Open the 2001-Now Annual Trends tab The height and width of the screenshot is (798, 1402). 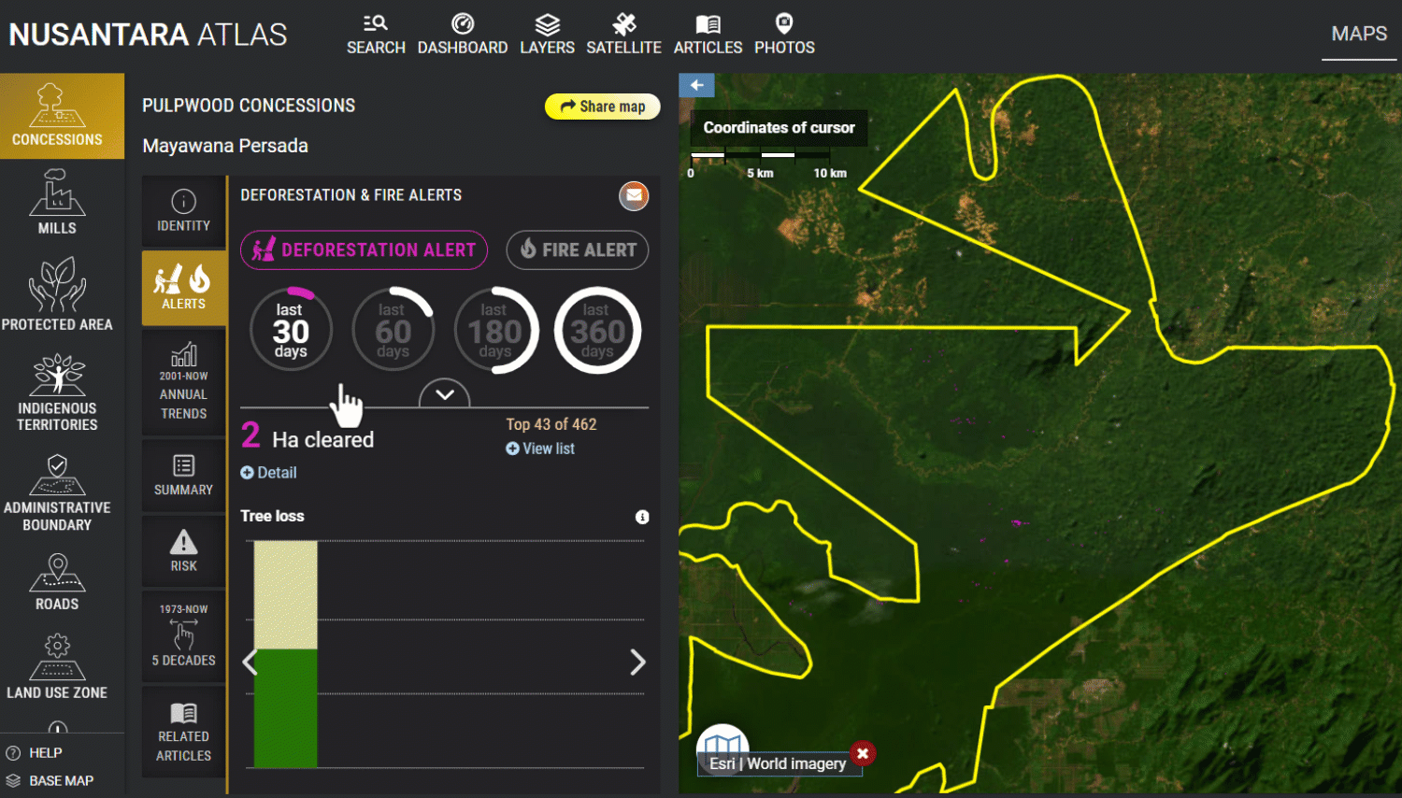184,382
